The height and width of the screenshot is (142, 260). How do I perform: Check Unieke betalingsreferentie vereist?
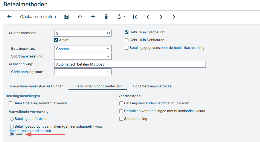[10, 103]
